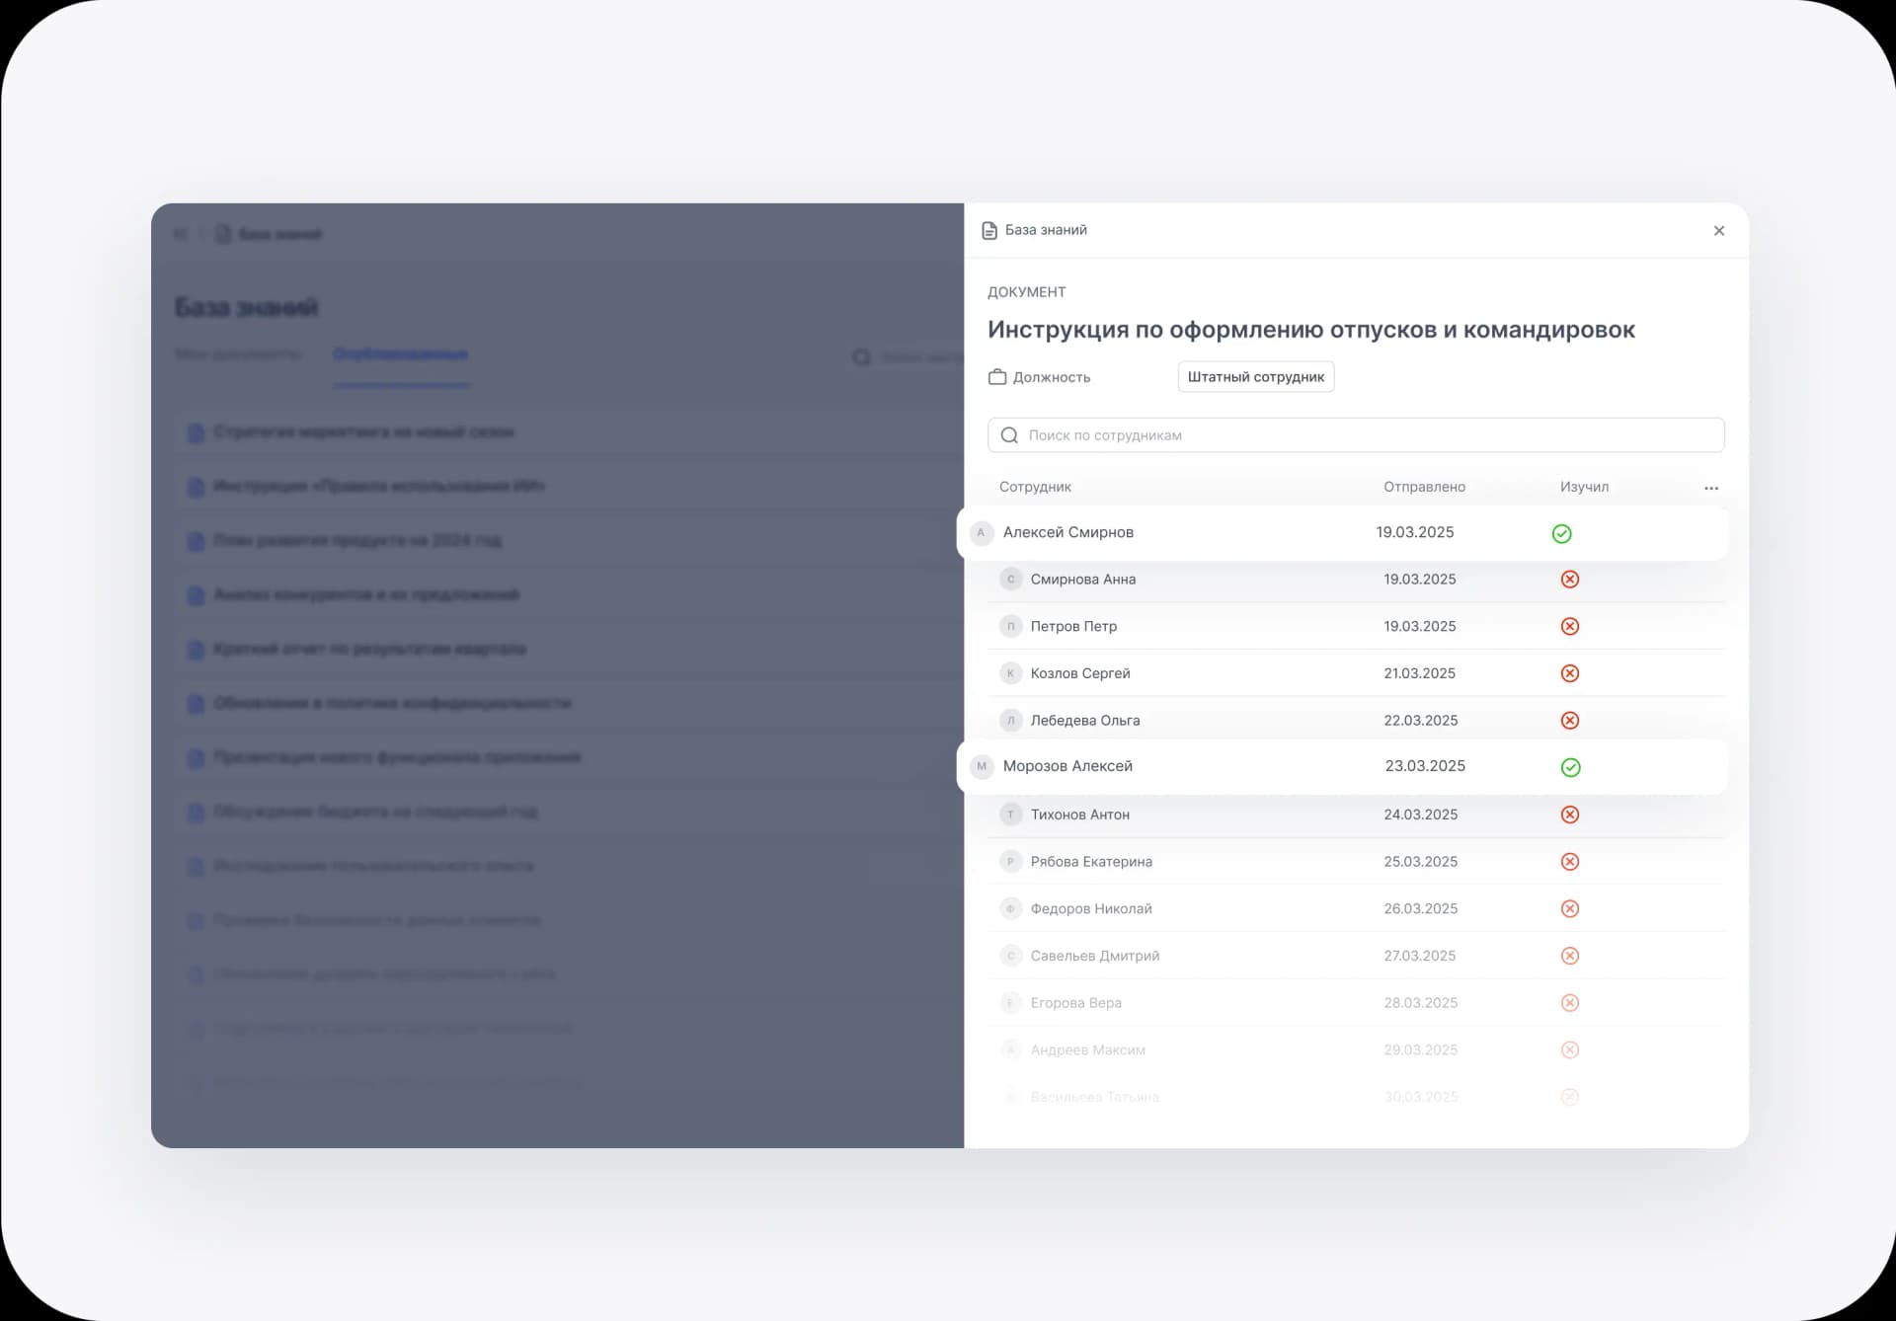Image resolution: width=1896 pixels, height=1321 pixels.
Task: Click the three-dots column options icon
Action: pyautogui.click(x=1710, y=488)
